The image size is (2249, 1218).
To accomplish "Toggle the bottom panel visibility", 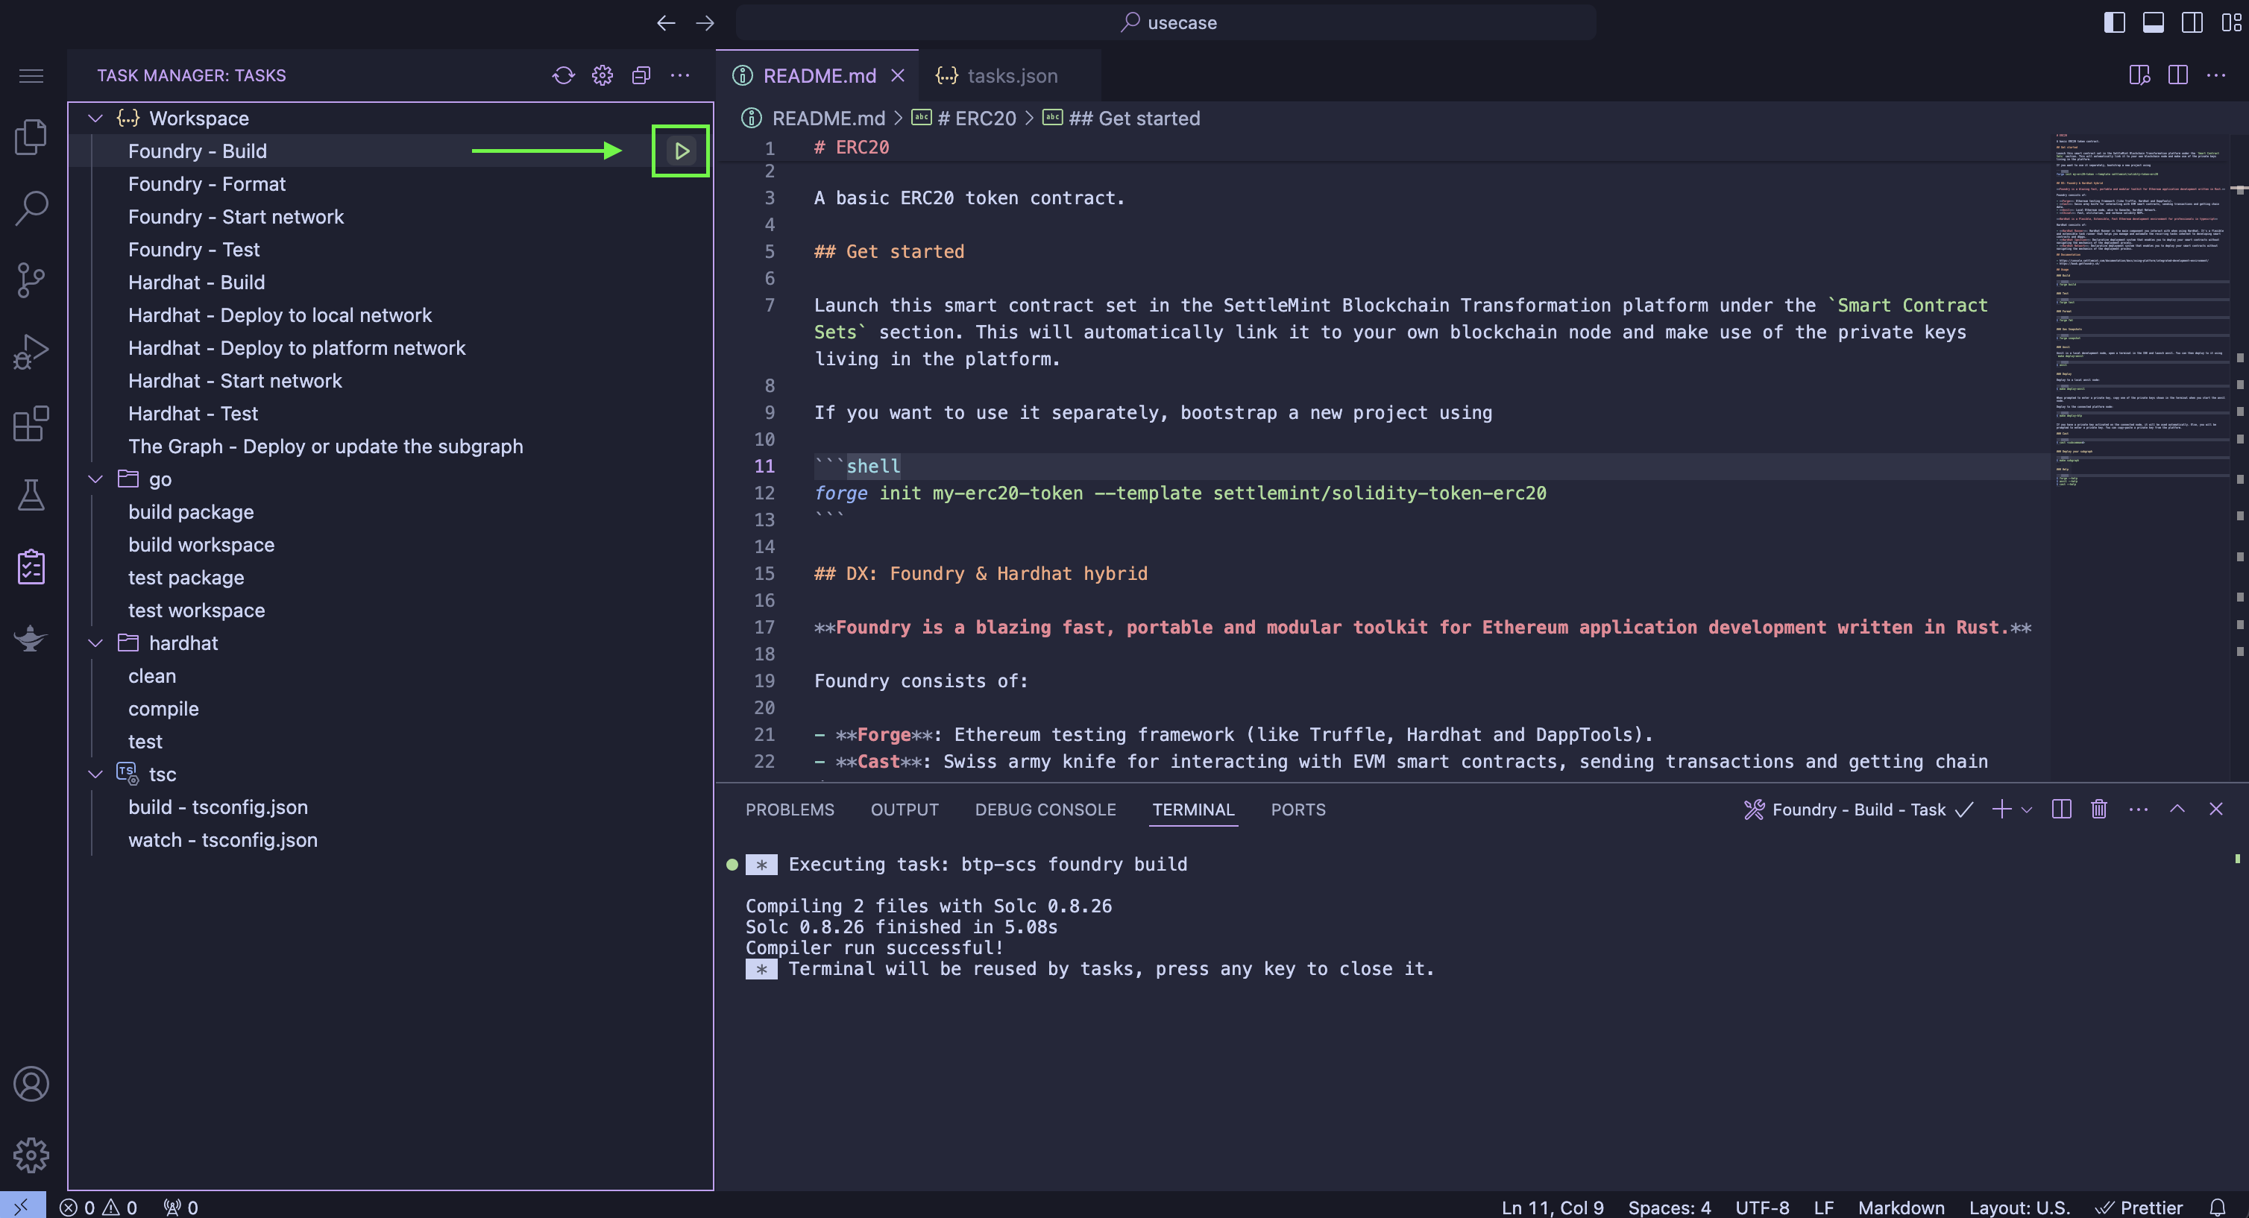I will point(2154,22).
